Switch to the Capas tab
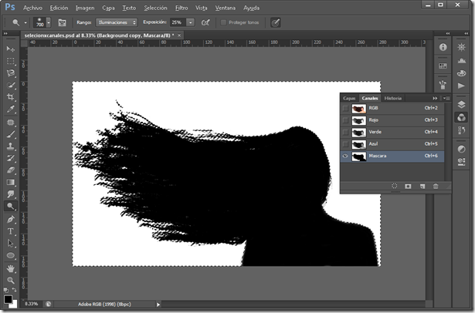Viewport: 475px width, 313px height. pyautogui.click(x=349, y=98)
